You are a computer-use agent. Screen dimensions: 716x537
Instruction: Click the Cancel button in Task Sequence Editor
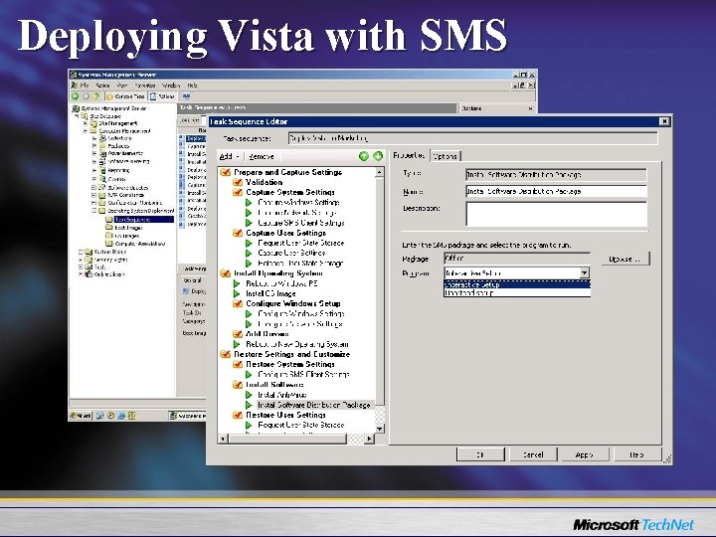(x=533, y=454)
